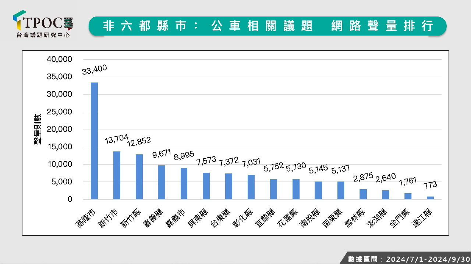Click the 數據區間 date range footer

408,259
